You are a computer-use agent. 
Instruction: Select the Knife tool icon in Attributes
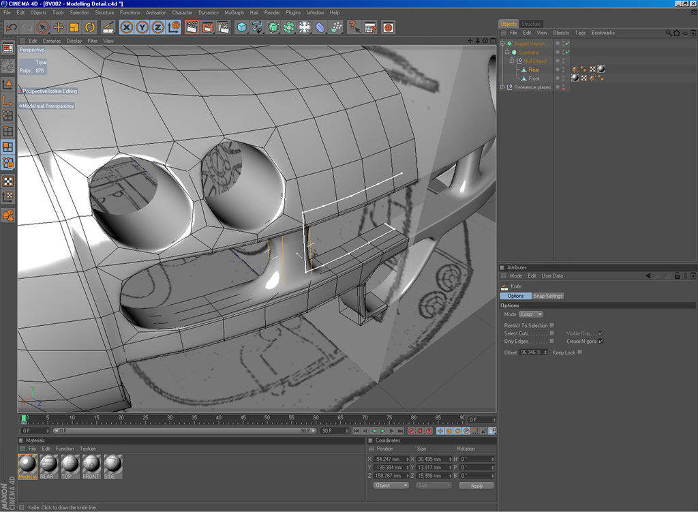[503, 286]
